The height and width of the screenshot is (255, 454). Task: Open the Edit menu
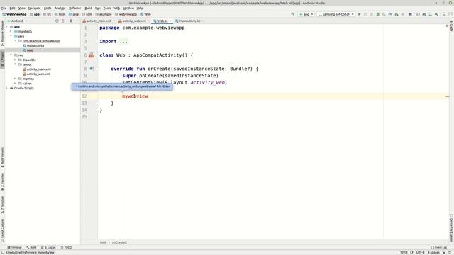12,8
